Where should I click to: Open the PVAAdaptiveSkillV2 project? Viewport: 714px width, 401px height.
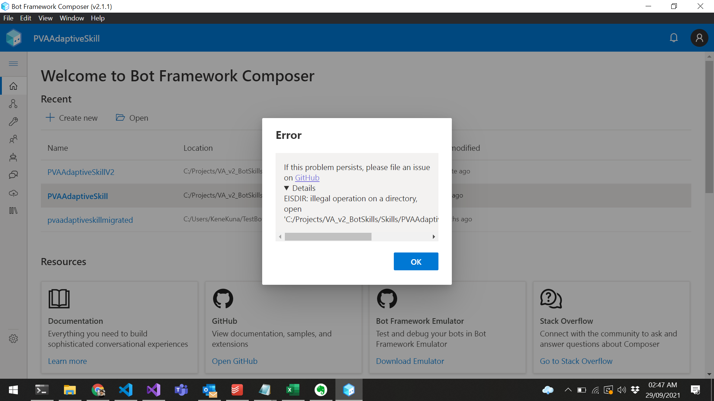tap(81, 172)
